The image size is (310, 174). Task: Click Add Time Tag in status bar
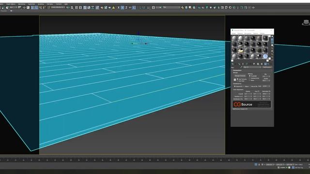pyautogui.click(x=299, y=168)
